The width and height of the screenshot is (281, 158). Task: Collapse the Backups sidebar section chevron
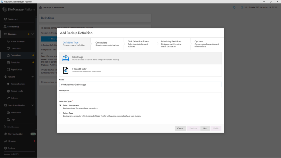click(x=33, y=34)
